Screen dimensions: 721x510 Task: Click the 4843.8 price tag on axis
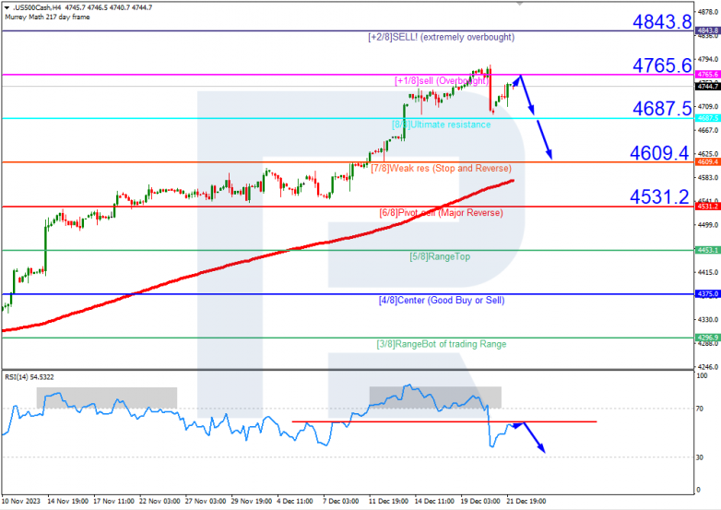[x=708, y=30]
